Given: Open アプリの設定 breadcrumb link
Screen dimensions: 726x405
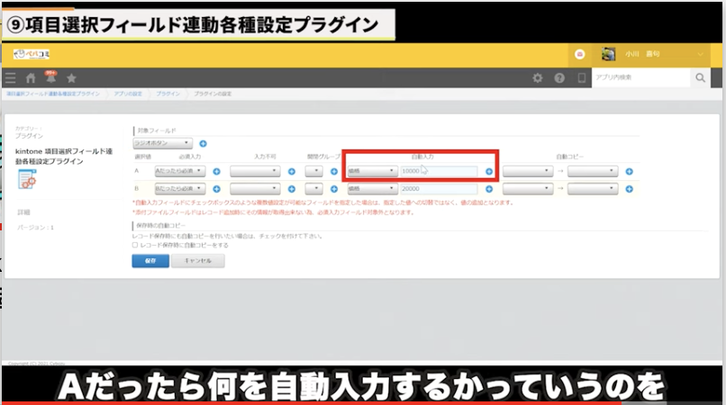Looking at the screenshot, I should tap(128, 94).
